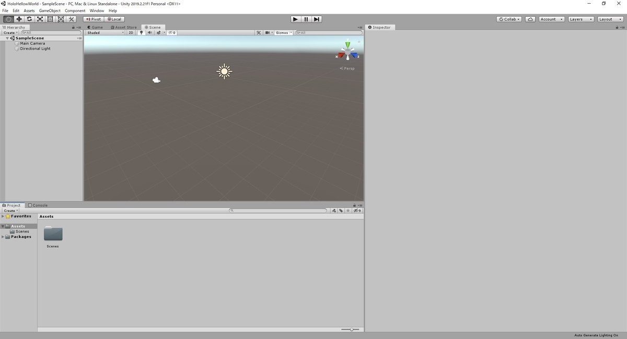Start Play mode
This screenshot has height=339, width=627.
pyautogui.click(x=295, y=19)
